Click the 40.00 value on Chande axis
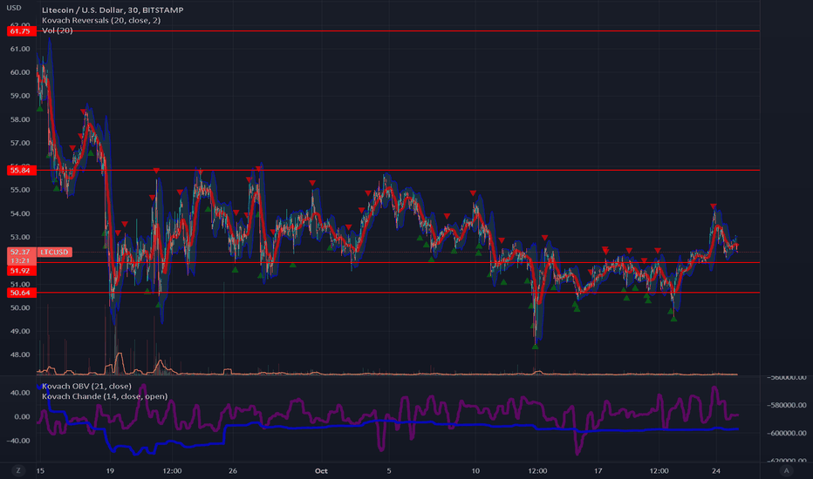The height and width of the screenshot is (479, 813). [x=20, y=393]
